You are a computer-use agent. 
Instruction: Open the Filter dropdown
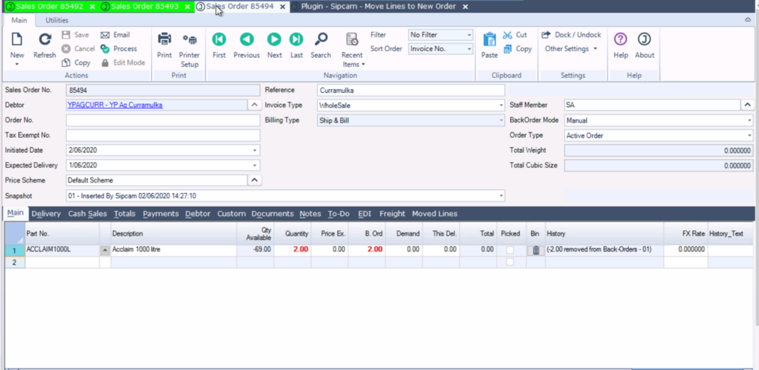pyautogui.click(x=469, y=35)
